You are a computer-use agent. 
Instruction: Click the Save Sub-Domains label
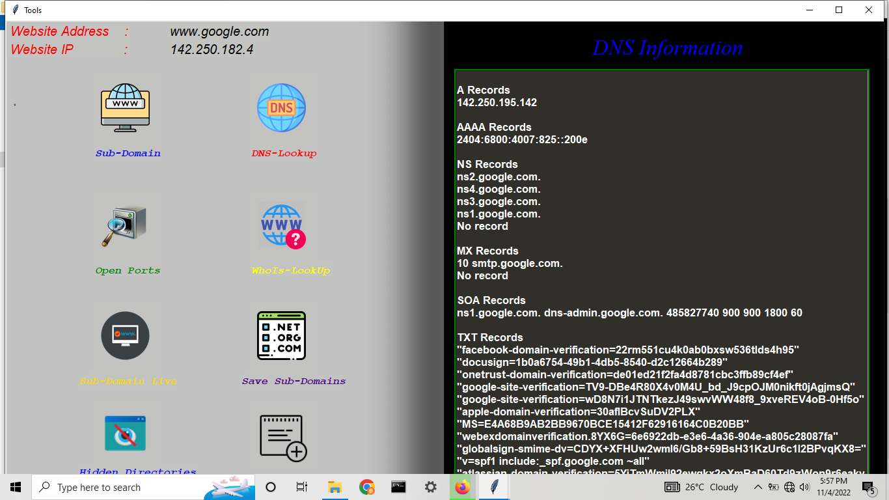pos(294,382)
